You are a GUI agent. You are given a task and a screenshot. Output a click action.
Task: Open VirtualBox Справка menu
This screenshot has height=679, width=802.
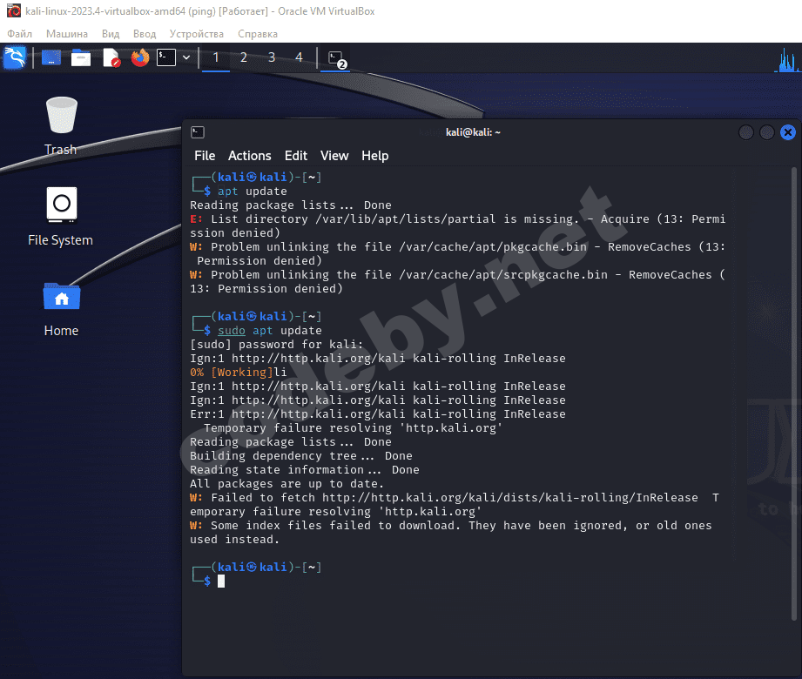coord(257,34)
